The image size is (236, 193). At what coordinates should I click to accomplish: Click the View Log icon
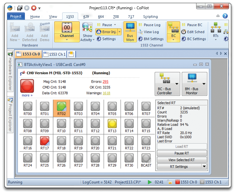click(x=141, y=32)
